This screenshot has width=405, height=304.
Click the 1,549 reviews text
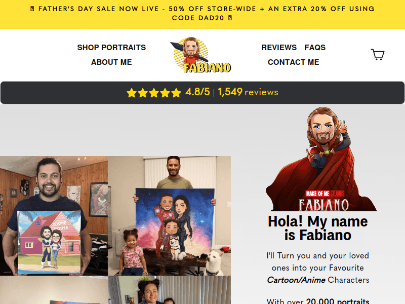point(248,92)
